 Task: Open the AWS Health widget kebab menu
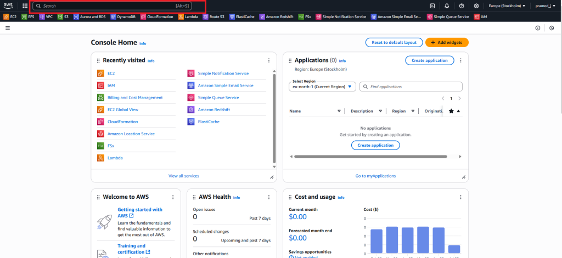point(269,197)
